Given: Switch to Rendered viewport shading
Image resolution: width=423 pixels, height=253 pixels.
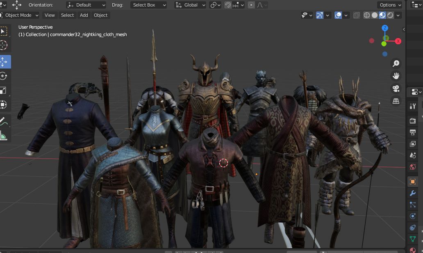Looking at the screenshot, I should (x=390, y=16).
